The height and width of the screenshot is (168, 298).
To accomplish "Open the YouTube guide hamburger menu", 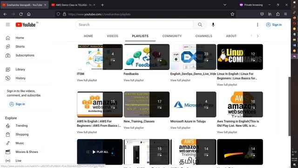I will 8,25.
